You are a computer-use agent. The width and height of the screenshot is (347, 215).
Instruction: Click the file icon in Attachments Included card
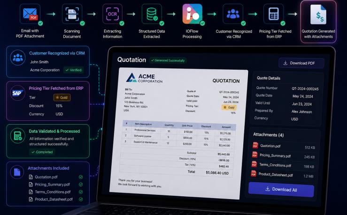point(17,172)
